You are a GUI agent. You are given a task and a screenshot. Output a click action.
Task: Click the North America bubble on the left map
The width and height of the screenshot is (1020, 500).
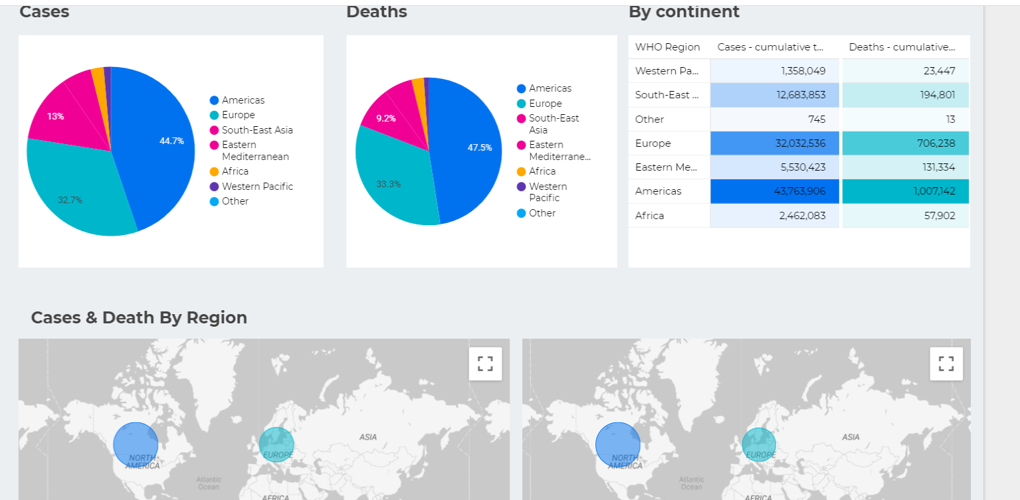coord(136,444)
